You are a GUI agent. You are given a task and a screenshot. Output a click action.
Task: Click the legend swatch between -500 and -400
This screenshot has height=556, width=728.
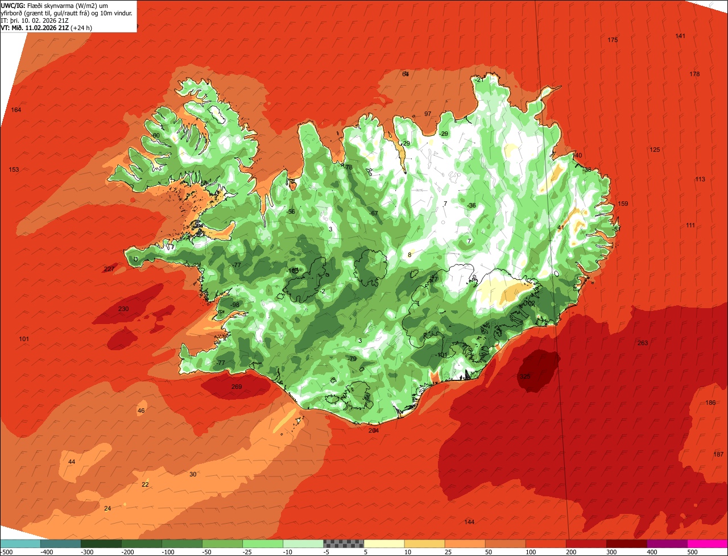pyautogui.click(x=20, y=543)
